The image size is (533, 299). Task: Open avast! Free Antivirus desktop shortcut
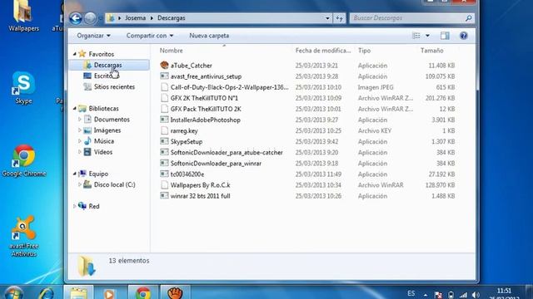point(23,236)
